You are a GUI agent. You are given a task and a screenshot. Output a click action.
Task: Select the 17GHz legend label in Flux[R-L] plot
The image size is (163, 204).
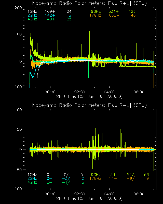click(x=95, y=178)
